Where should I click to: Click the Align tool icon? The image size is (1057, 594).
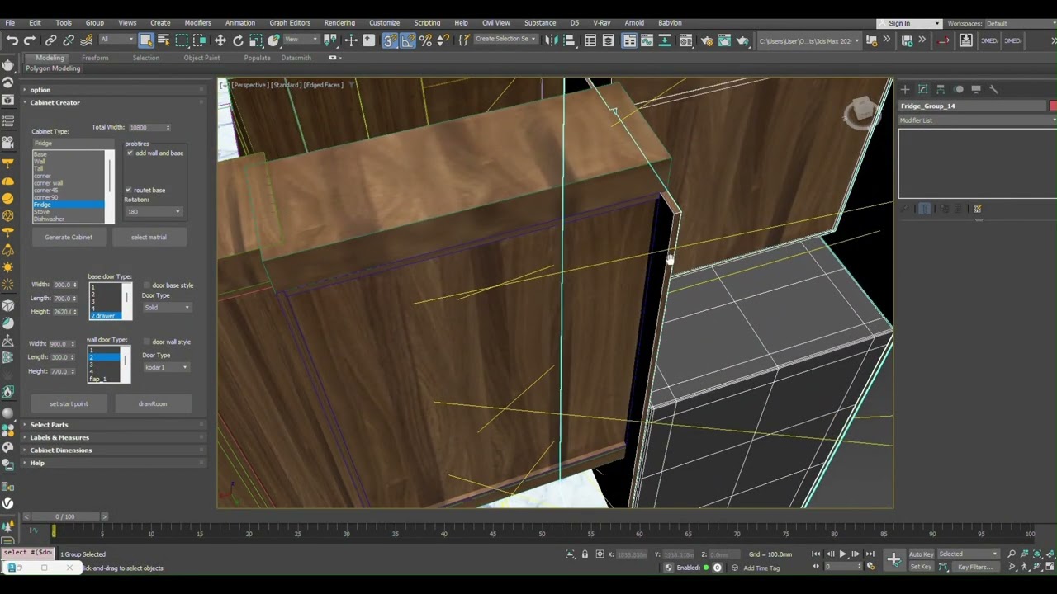(570, 40)
